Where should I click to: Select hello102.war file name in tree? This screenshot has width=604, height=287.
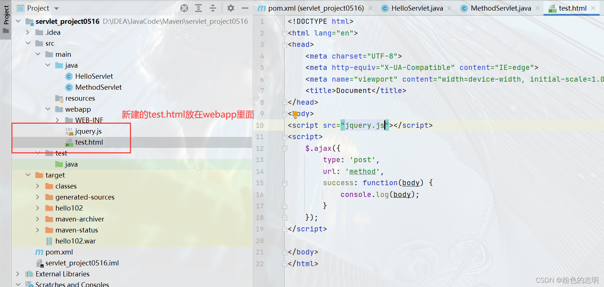(x=76, y=241)
